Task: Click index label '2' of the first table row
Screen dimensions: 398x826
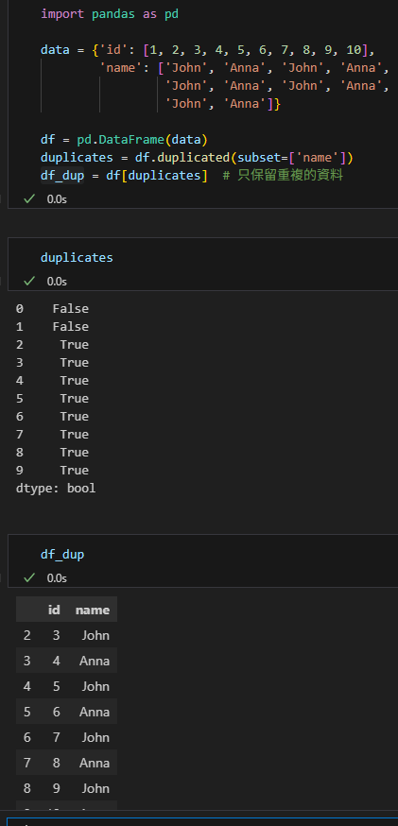Action: pos(26,635)
